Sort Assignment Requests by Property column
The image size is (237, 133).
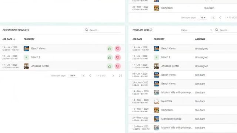click(x=29, y=39)
